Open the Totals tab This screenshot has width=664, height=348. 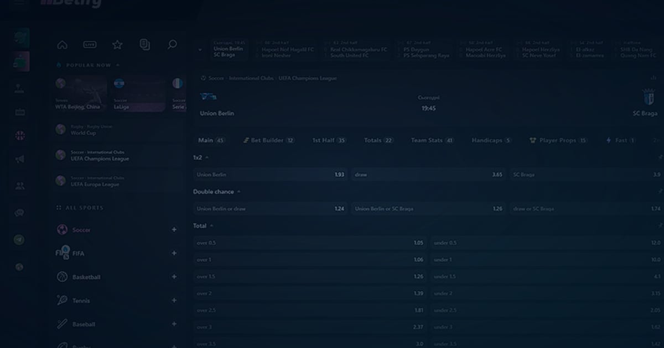[x=378, y=140]
